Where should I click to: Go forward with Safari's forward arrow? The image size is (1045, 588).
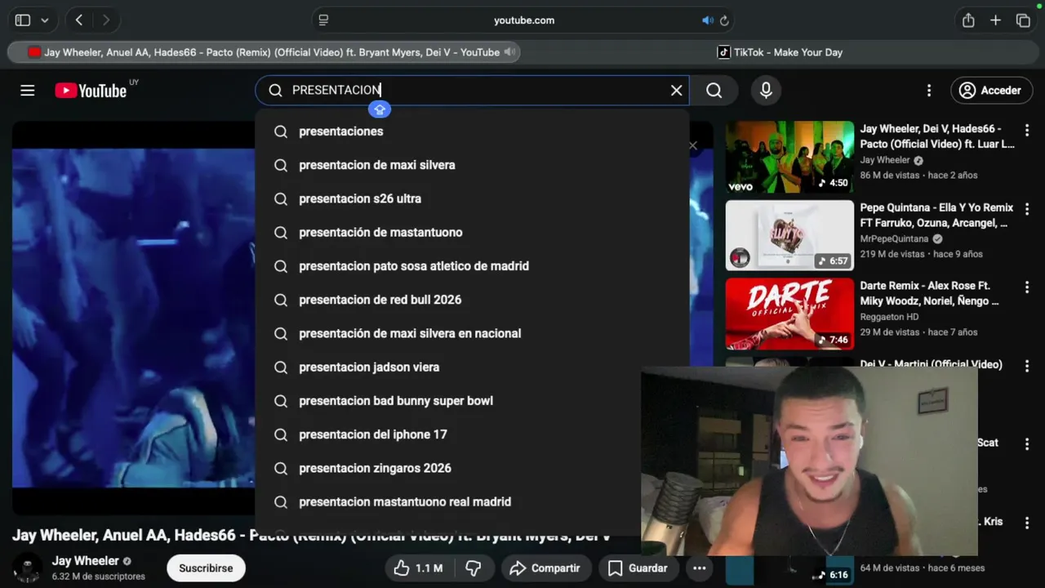click(105, 20)
